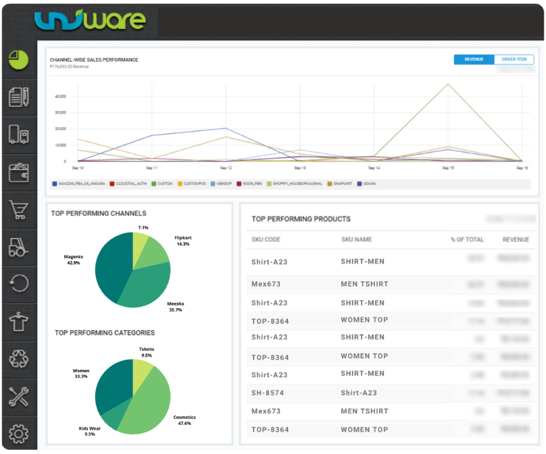The width and height of the screenshot is (546, 454).
Task: Open the shopping cart sidebar icon
Action: coord(19,210)
